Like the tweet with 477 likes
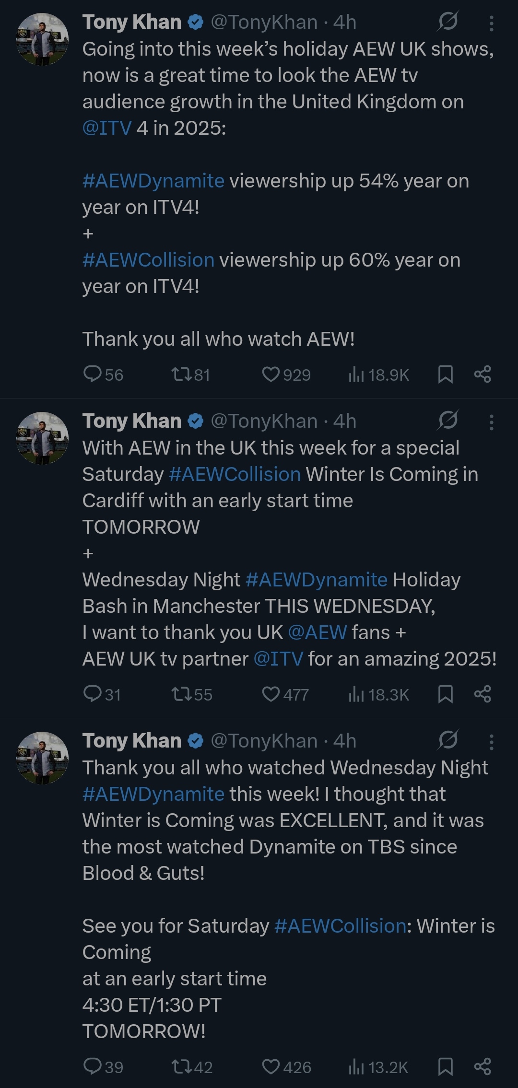Screen dimensions: 518x1088 pos(285,694)
